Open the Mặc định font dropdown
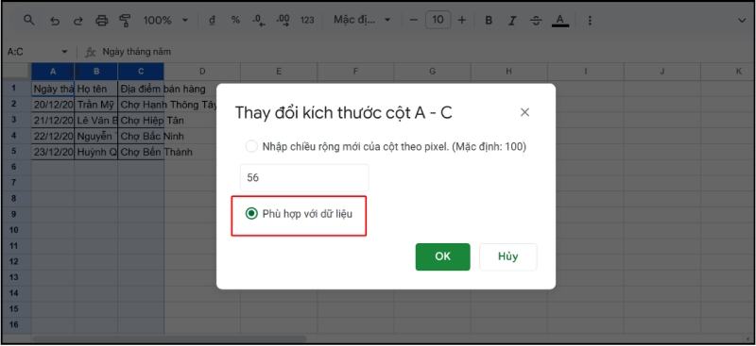This screenshot has width=756, height=346. tap(362, 20)
